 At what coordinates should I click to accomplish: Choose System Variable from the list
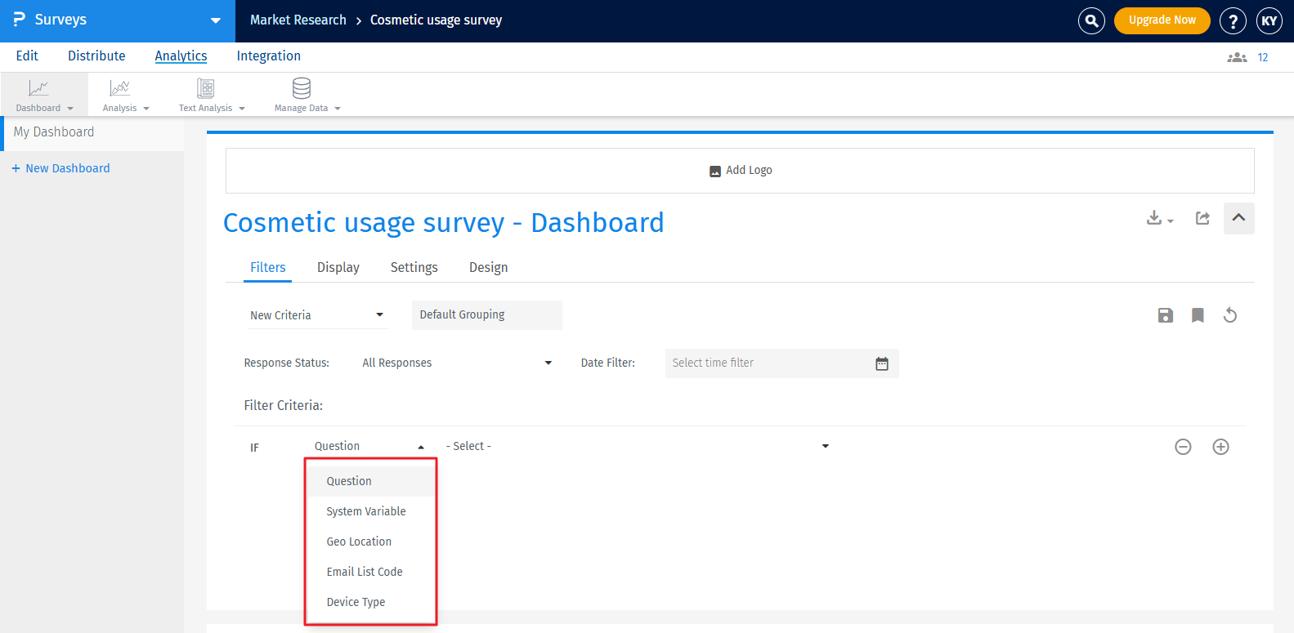[366, 511]
